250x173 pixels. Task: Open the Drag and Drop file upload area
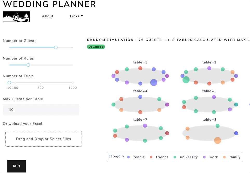[43, 139]
